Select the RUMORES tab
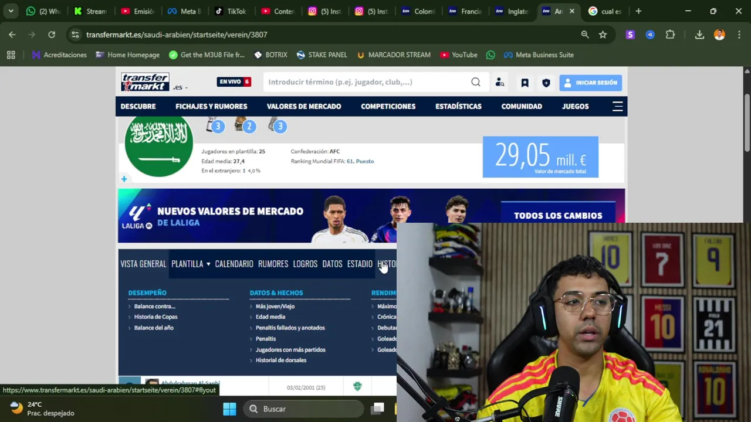This screenshot has width=751, height=422. pos(273,264)
